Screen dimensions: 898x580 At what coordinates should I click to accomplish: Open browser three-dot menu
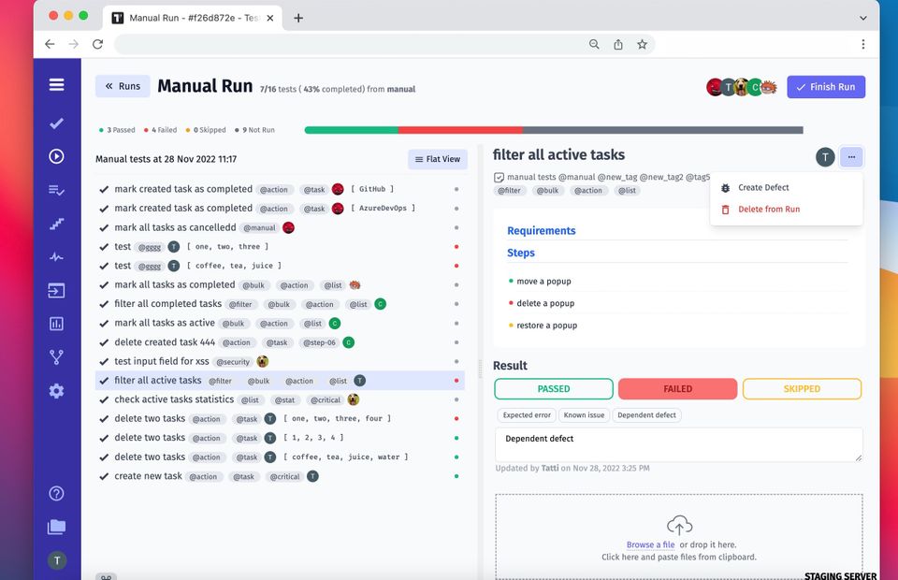[x=863, y=44]
